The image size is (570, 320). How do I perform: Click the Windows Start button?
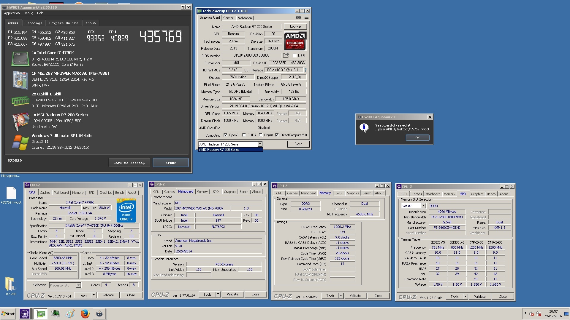pos(8,314)
